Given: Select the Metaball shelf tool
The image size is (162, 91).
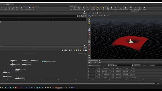Looking at the screenshot, I should coord(30,8).
